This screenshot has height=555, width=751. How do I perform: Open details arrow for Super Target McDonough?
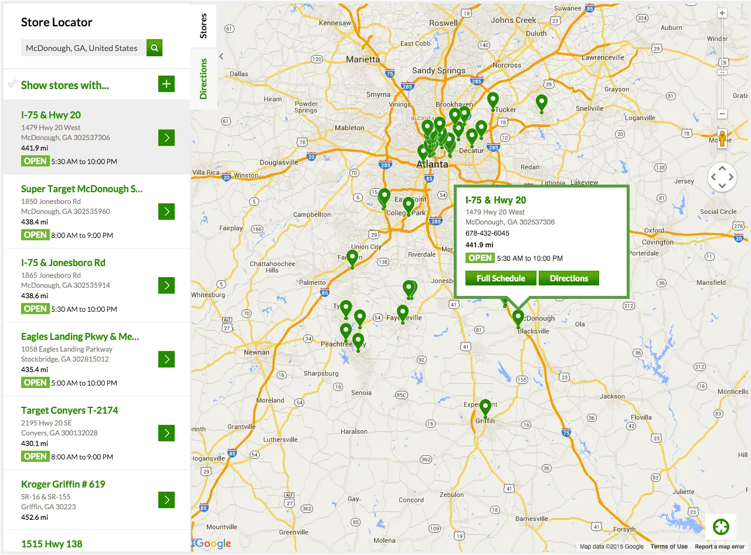pos(166,212)
